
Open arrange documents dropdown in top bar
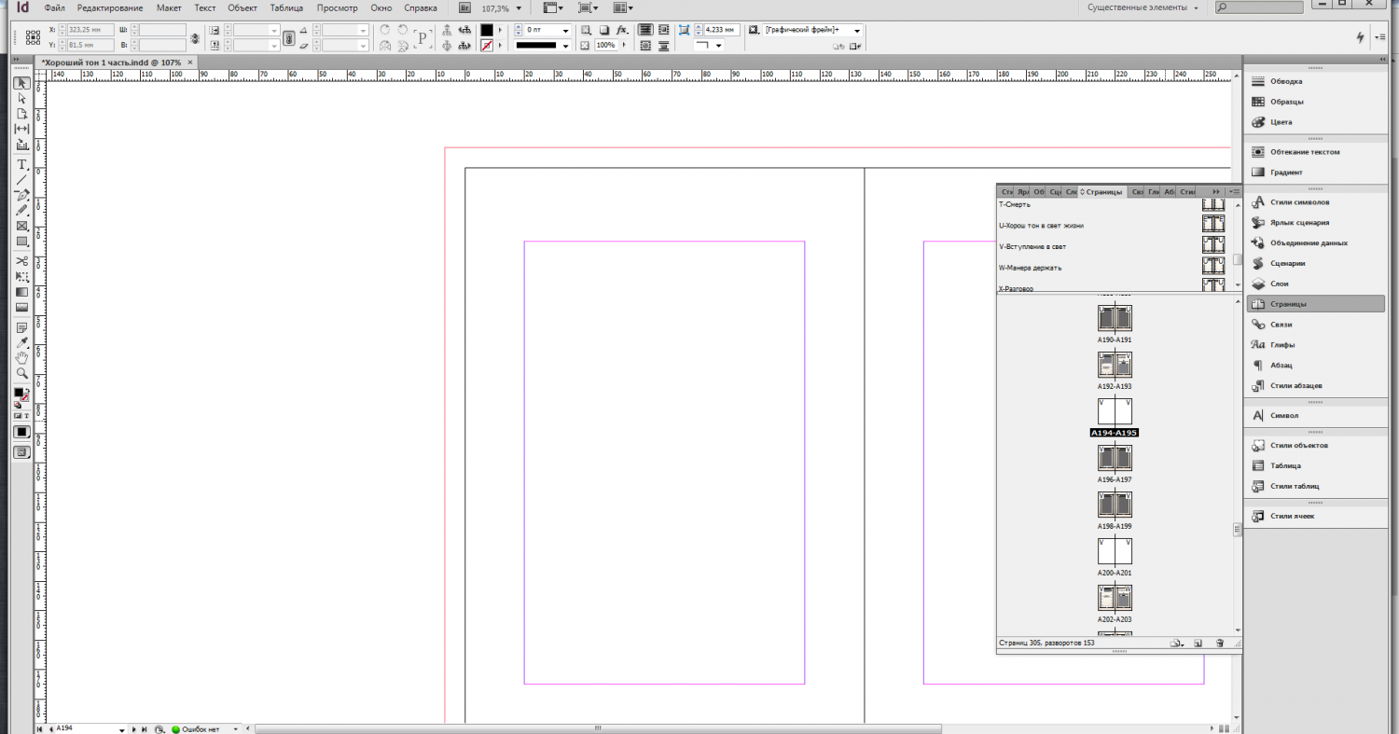[x=623, y=7]
